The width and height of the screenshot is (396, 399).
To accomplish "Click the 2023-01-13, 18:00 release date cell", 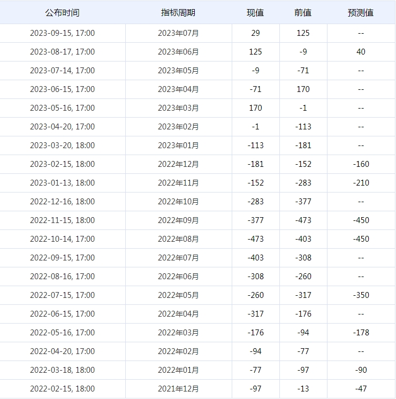I will [62, 183].
